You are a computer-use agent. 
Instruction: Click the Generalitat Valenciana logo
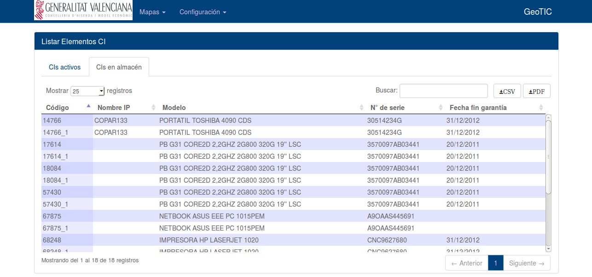click(83, 10)
